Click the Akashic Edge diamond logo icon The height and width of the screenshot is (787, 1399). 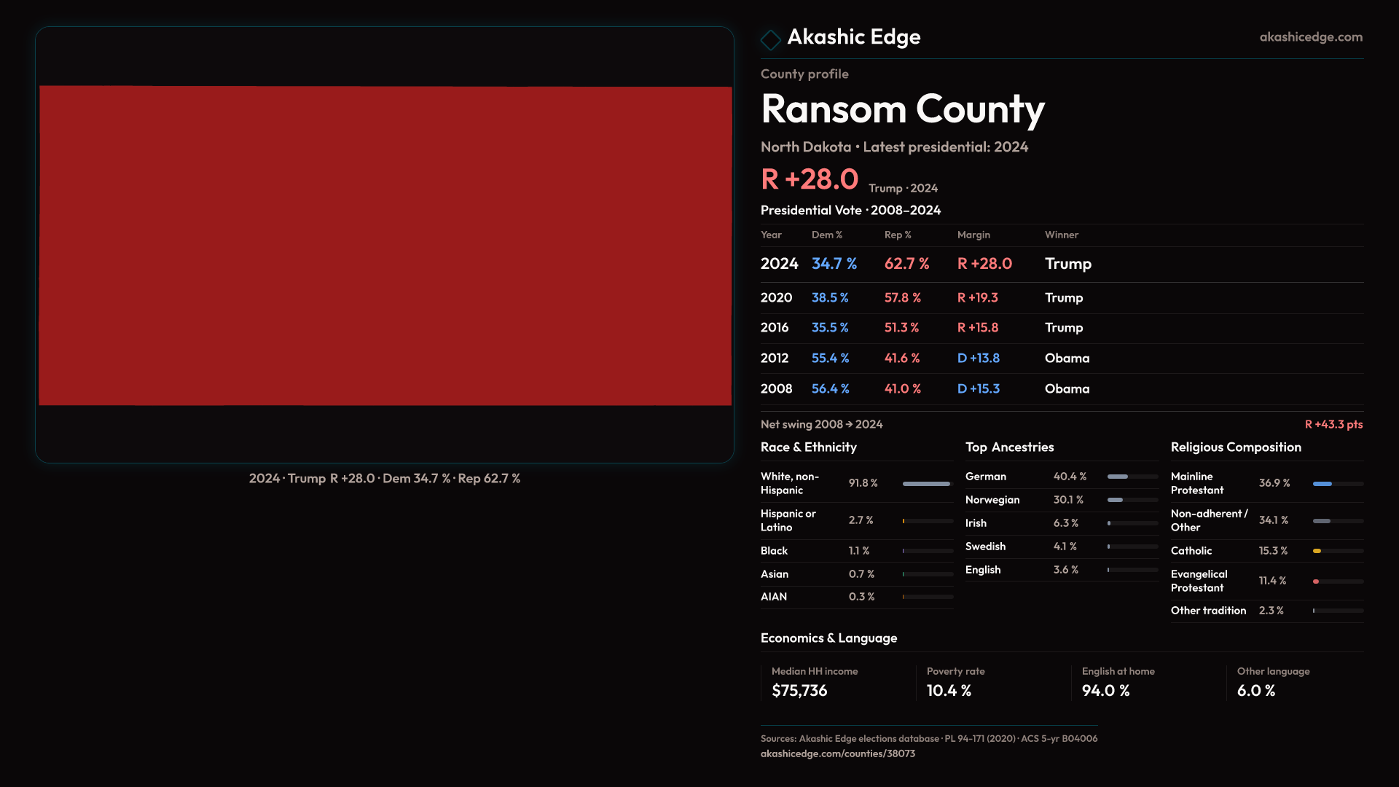pos(770,39)
